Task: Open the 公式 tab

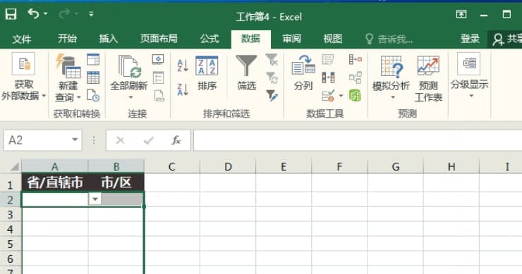Action: coord(210,39)
